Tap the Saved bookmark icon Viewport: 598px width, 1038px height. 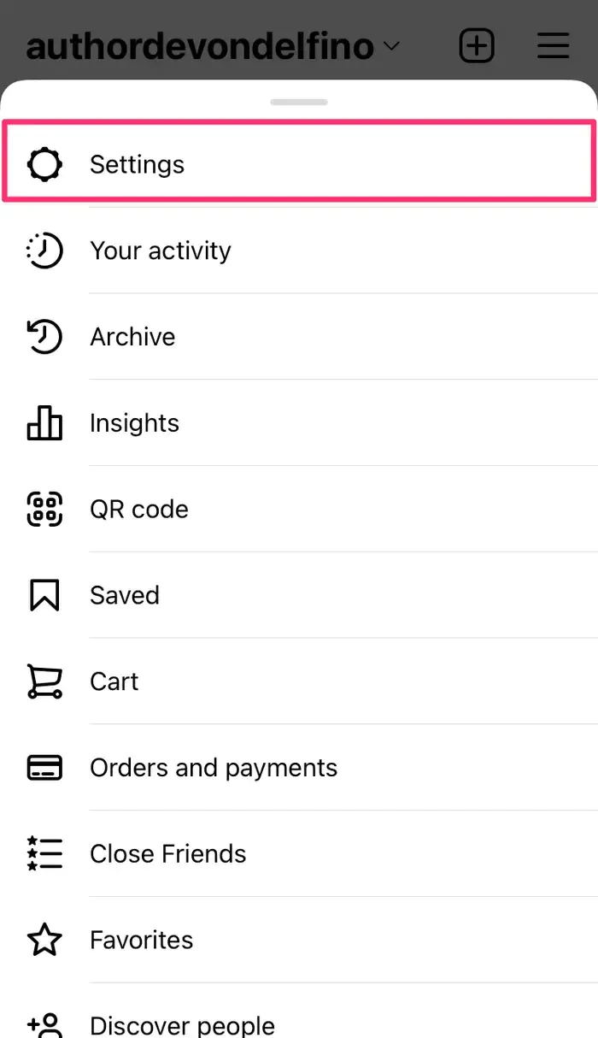pyautogui.click(x=44, y=595)
